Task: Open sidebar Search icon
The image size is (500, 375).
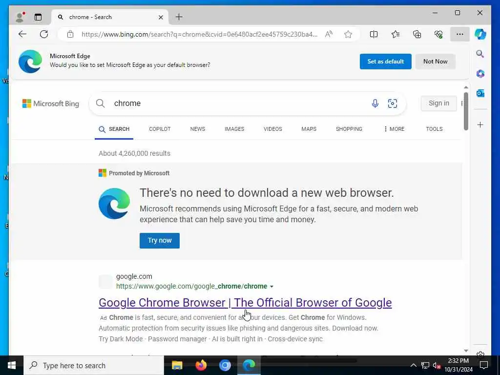Action: (x=480, y=54)
